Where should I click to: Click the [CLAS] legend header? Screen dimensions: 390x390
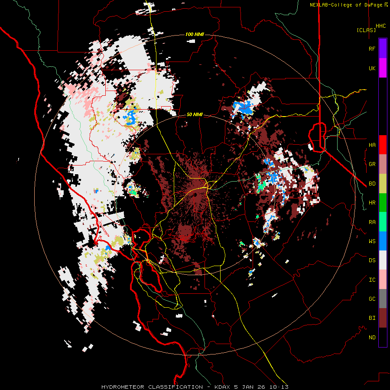pos(366,30)
